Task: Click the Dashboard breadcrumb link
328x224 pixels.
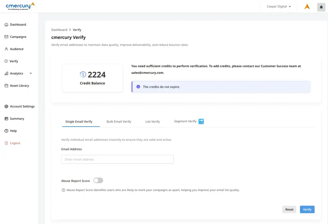Action: 59,30
